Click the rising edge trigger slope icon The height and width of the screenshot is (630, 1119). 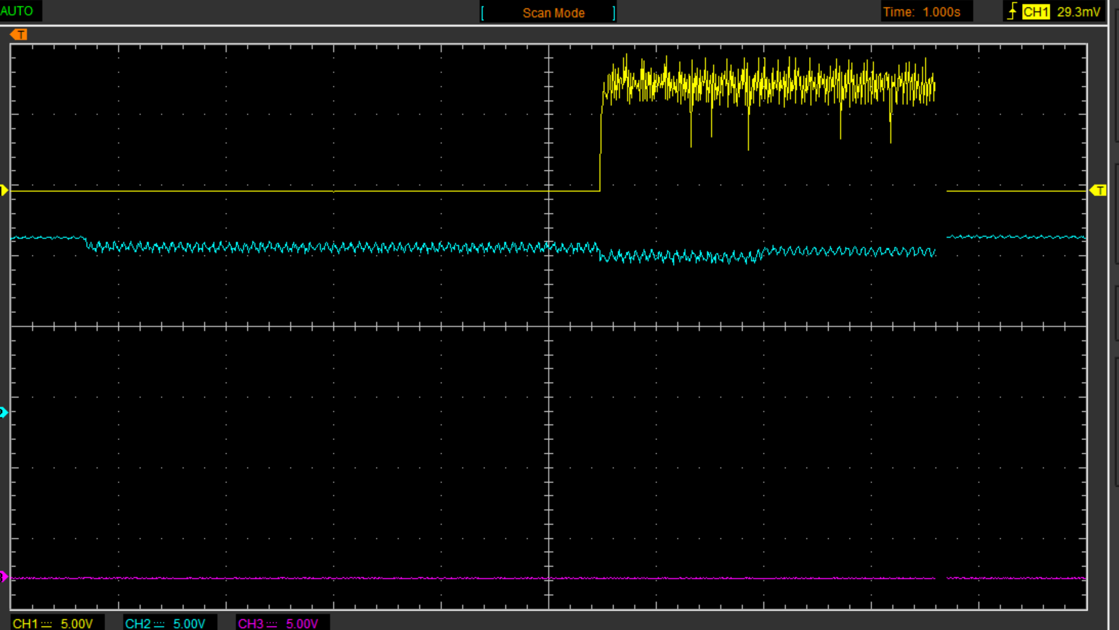(x=1012, y=12)
